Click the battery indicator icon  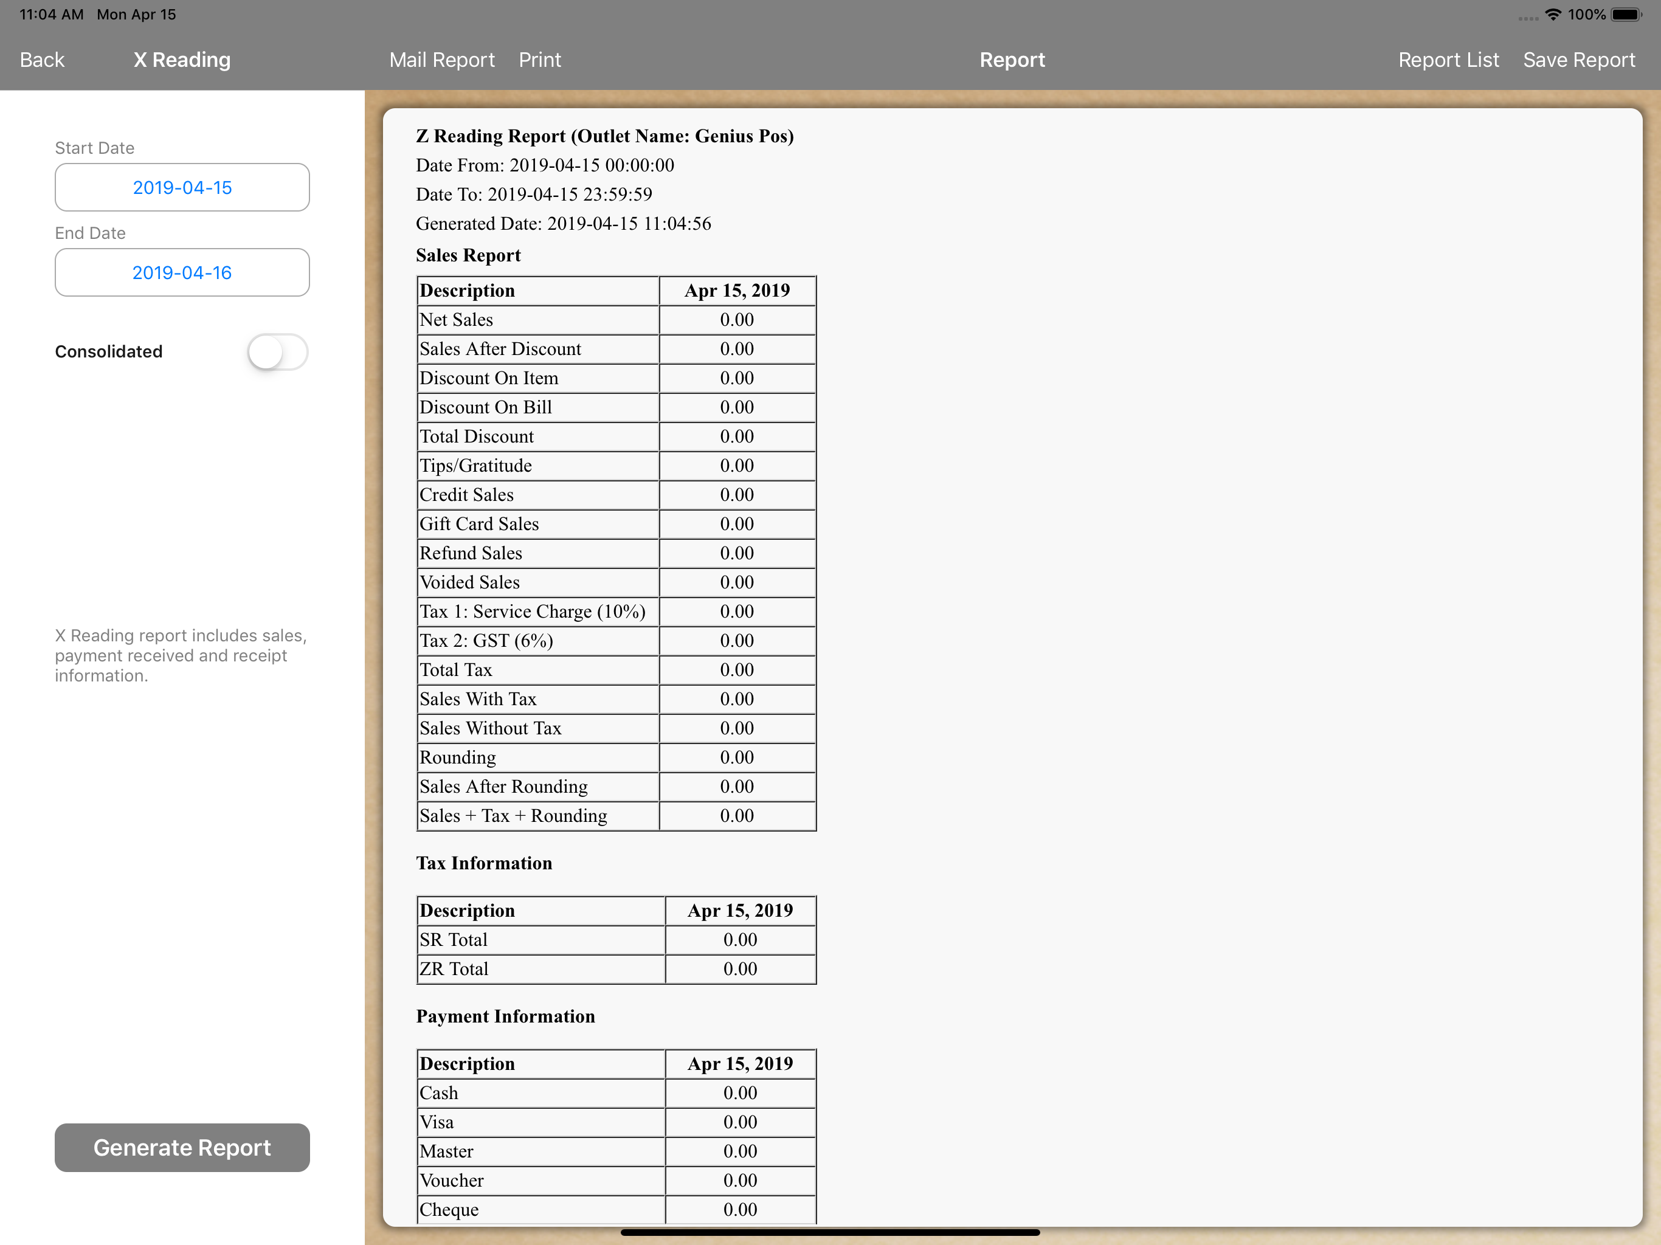click(1626, 14)
